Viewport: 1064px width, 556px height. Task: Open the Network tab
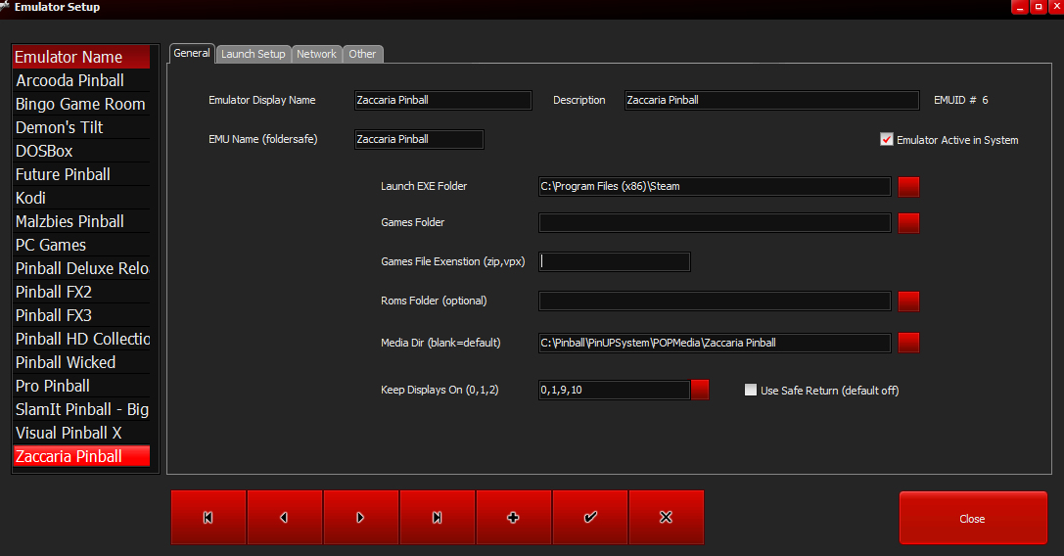(x=316, y=54)
